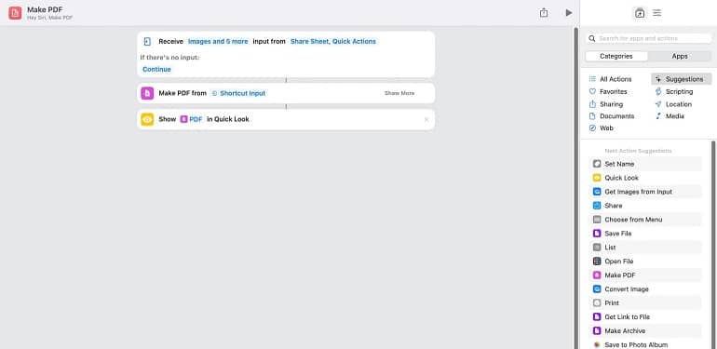Switch to the Categories tab
717x349 pixels.
[x=616, y=56]
